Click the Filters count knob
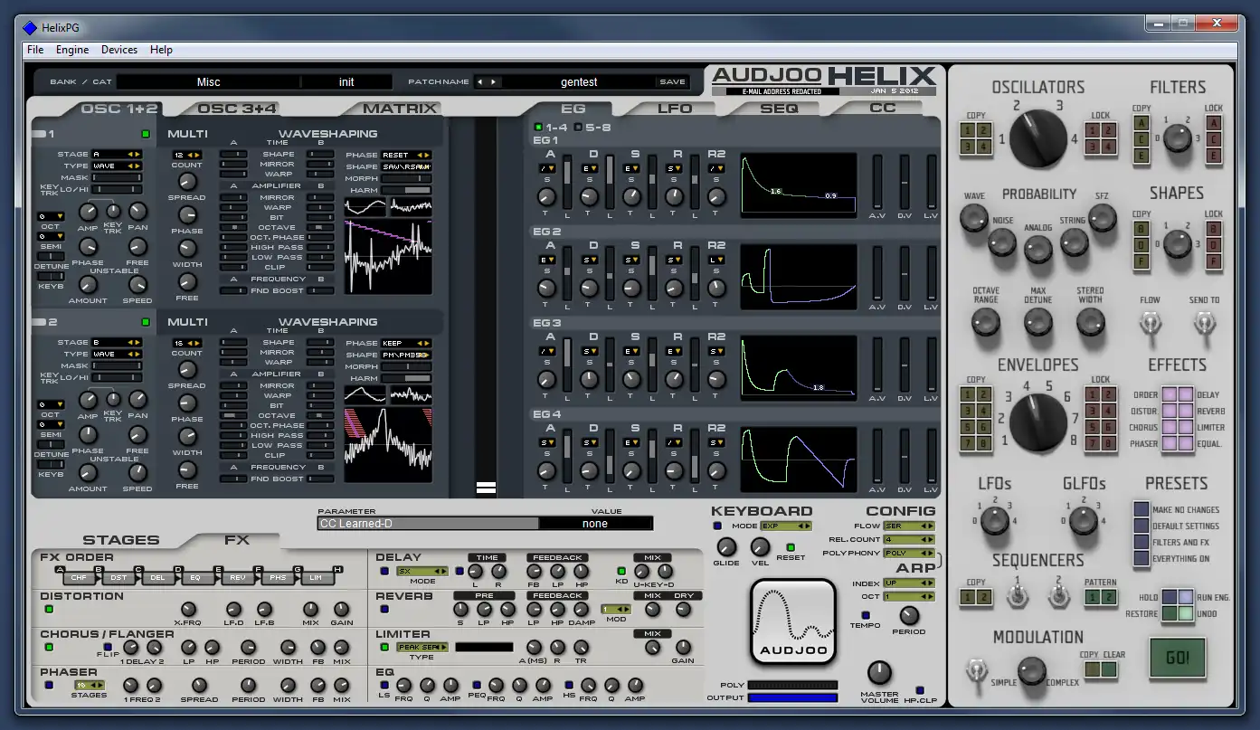This screenshot has width=1260, height=730. 1177,137
